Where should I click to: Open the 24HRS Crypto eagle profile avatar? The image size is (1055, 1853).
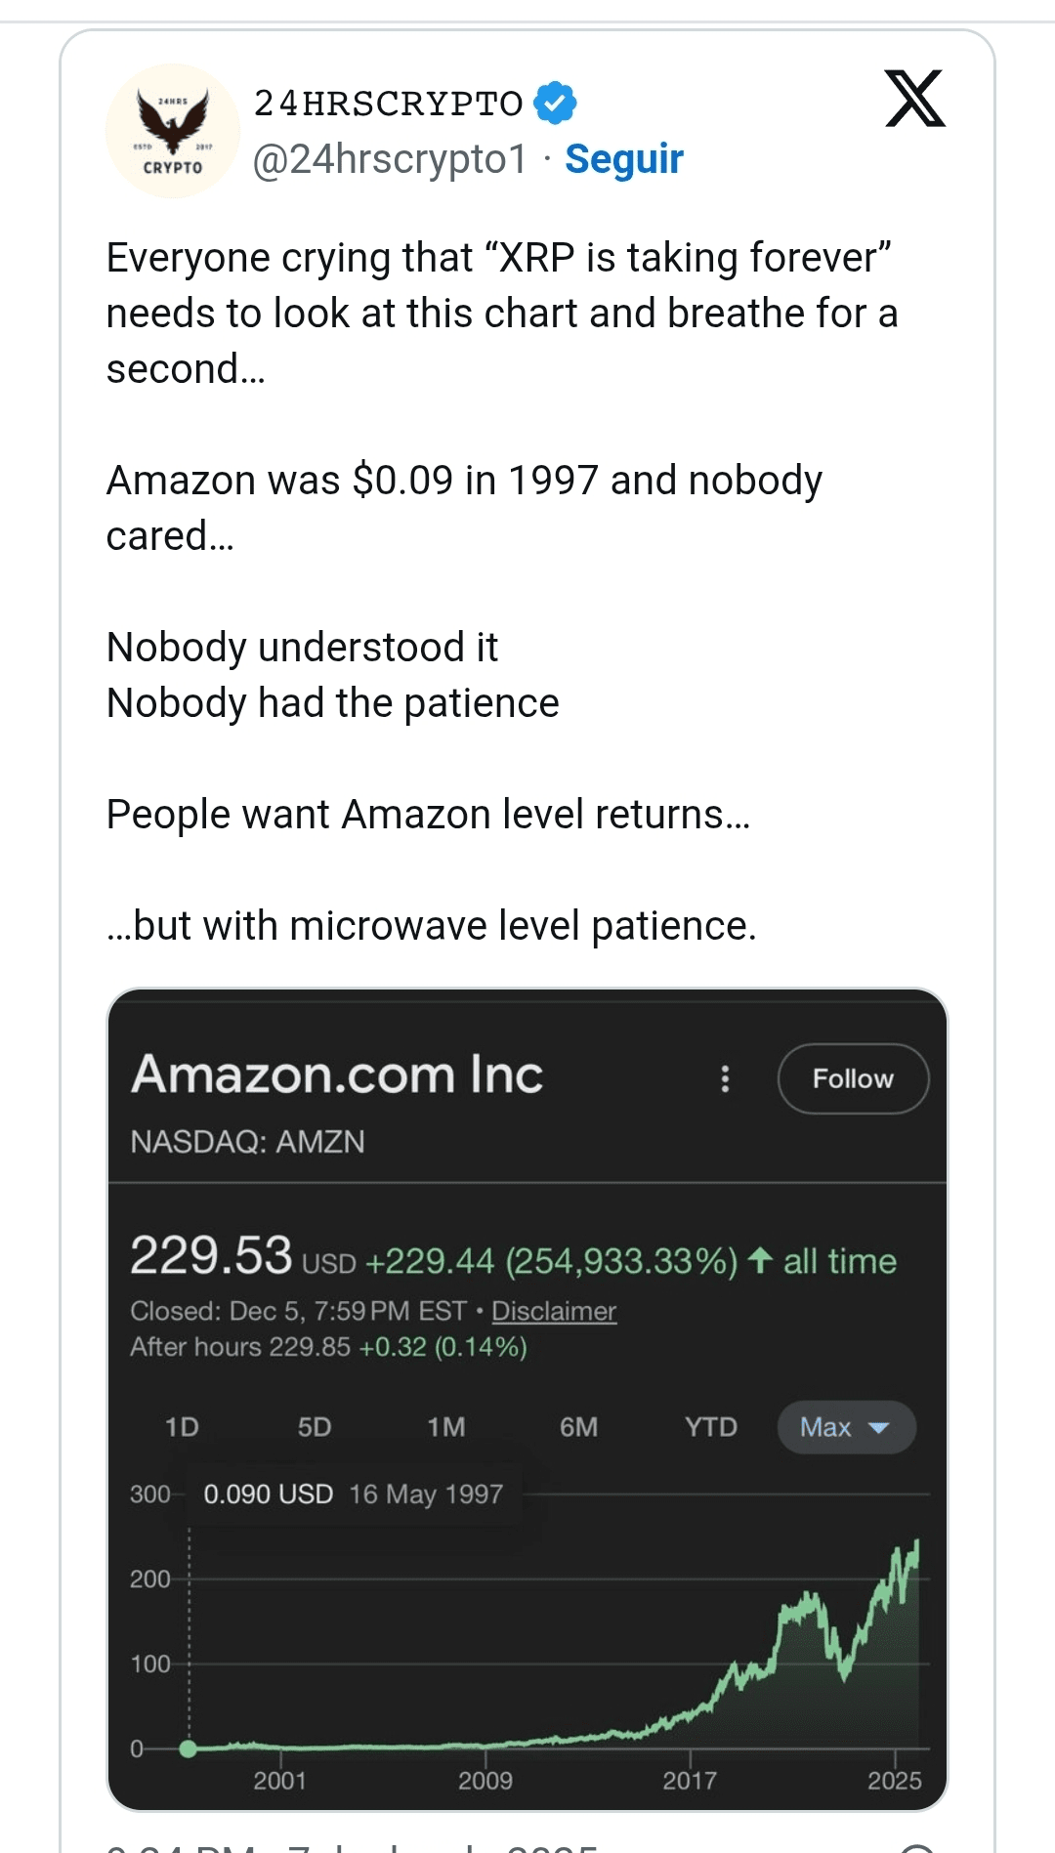(173, 131)
